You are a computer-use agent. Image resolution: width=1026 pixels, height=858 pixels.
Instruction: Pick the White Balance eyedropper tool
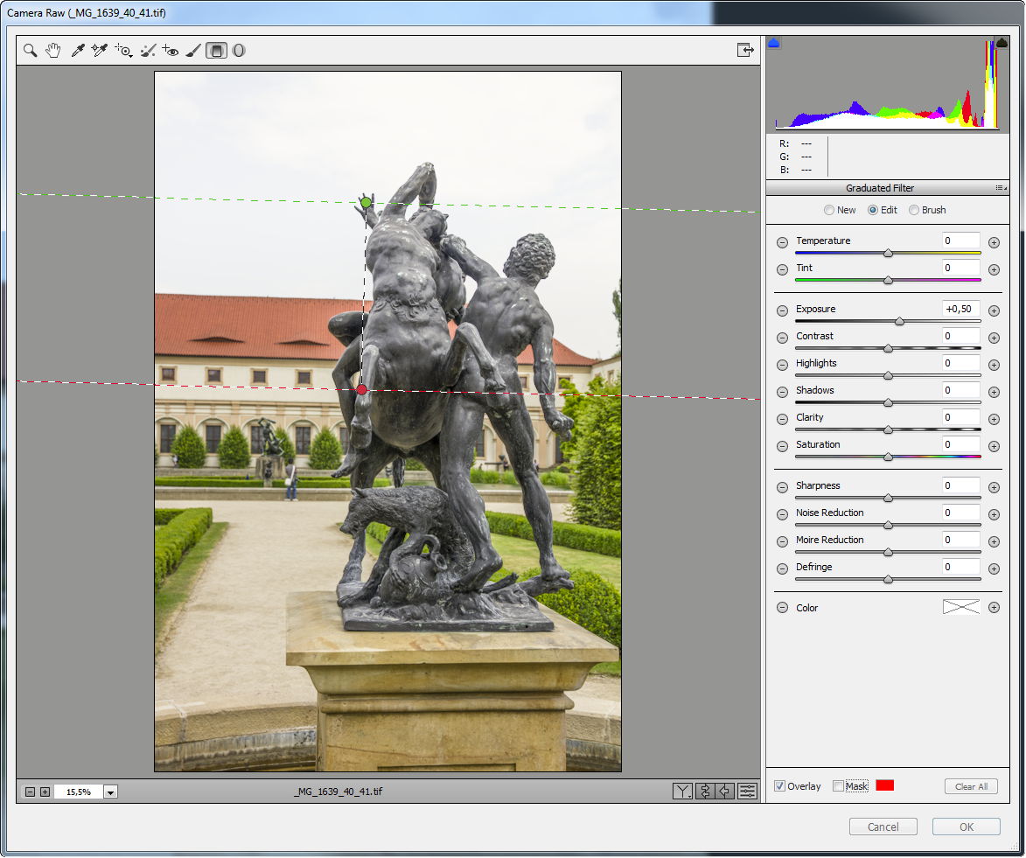77,51
